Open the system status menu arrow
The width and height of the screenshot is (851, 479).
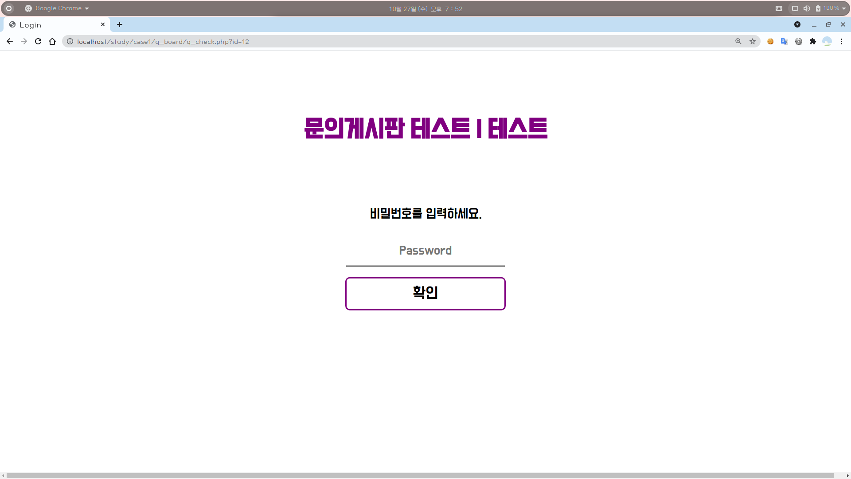click(x=844, y=8)
